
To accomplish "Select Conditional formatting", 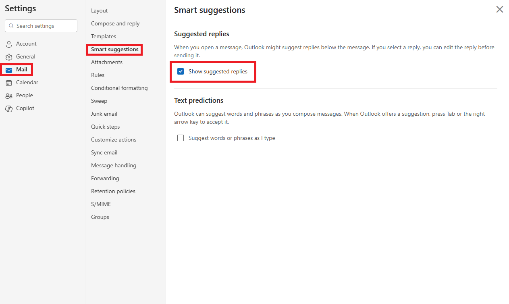I will 119,88.
